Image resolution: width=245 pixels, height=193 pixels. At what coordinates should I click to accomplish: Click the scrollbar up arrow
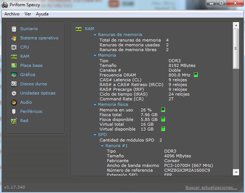point(236,25)
